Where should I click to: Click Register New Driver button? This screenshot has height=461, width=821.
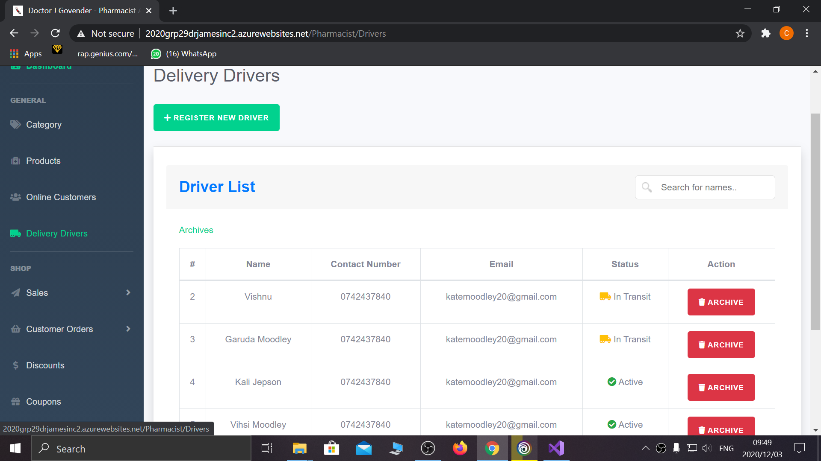point(216,118)
